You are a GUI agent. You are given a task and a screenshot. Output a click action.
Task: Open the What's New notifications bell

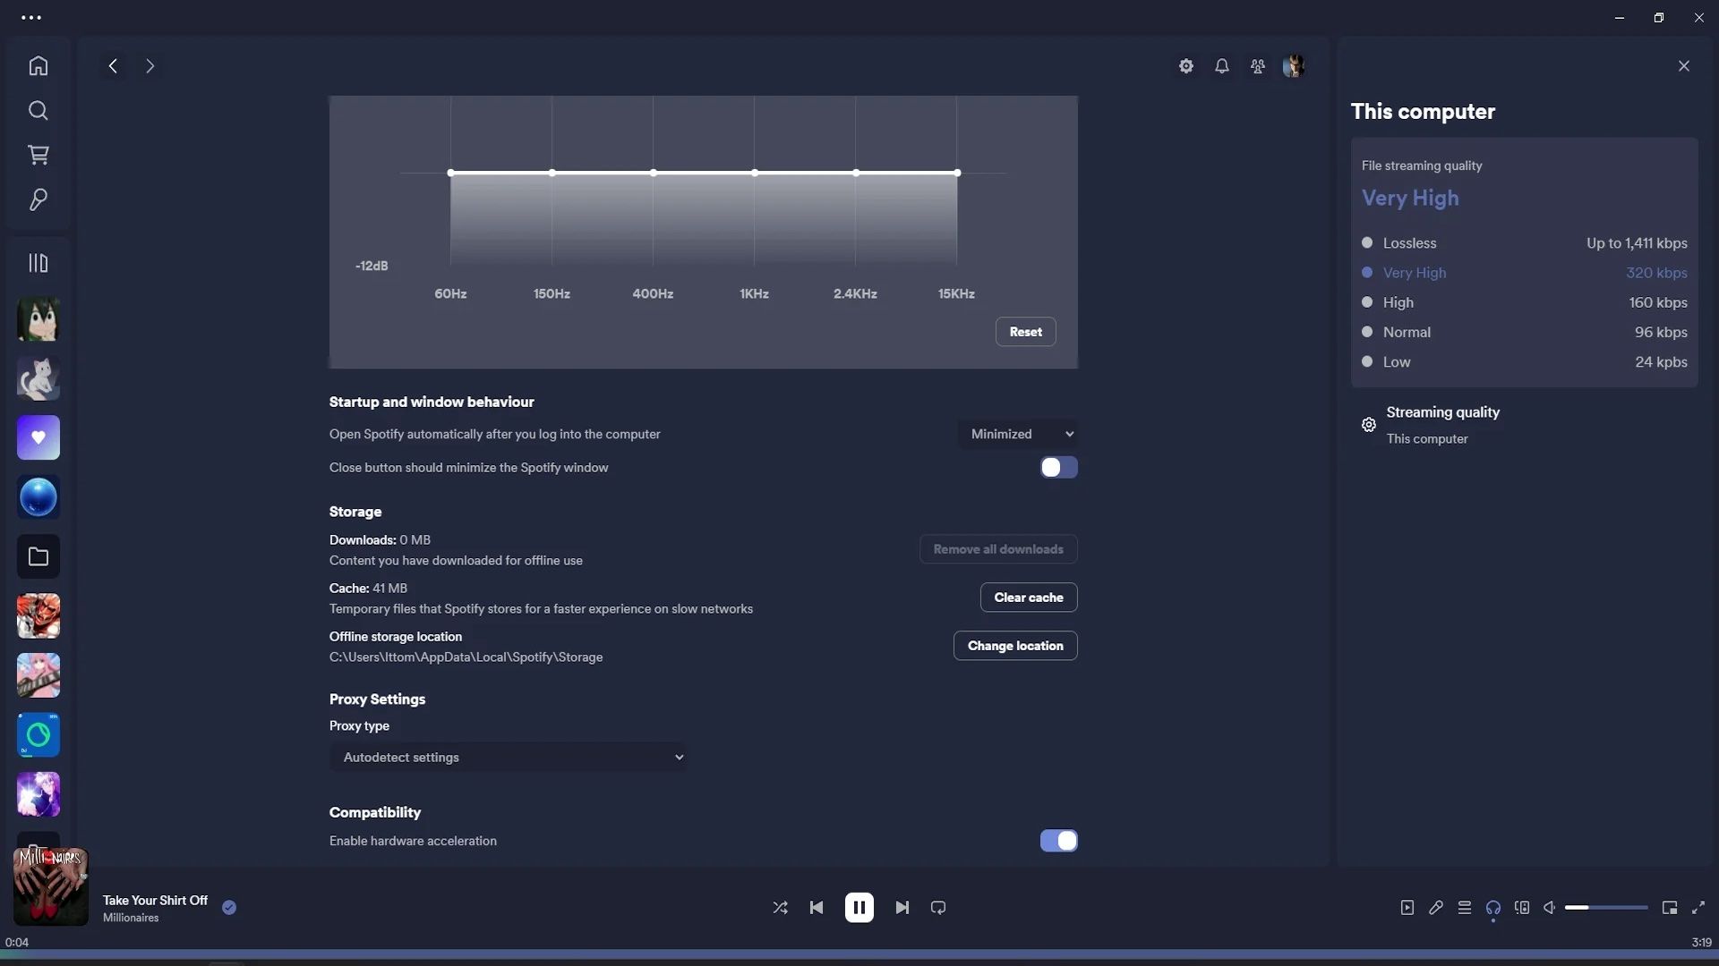1222,65
